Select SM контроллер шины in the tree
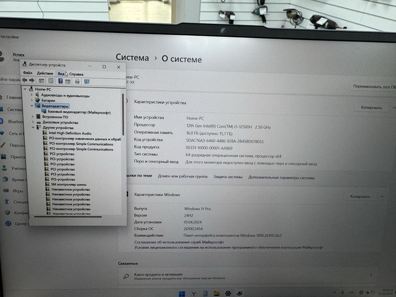Screen dimensions: 396x297 69,185
